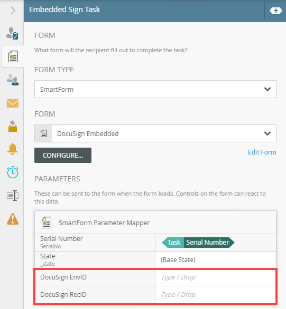286x309 pixels.
Task: Click the CONFIGURE... button
Action: (x=63, y=155)
